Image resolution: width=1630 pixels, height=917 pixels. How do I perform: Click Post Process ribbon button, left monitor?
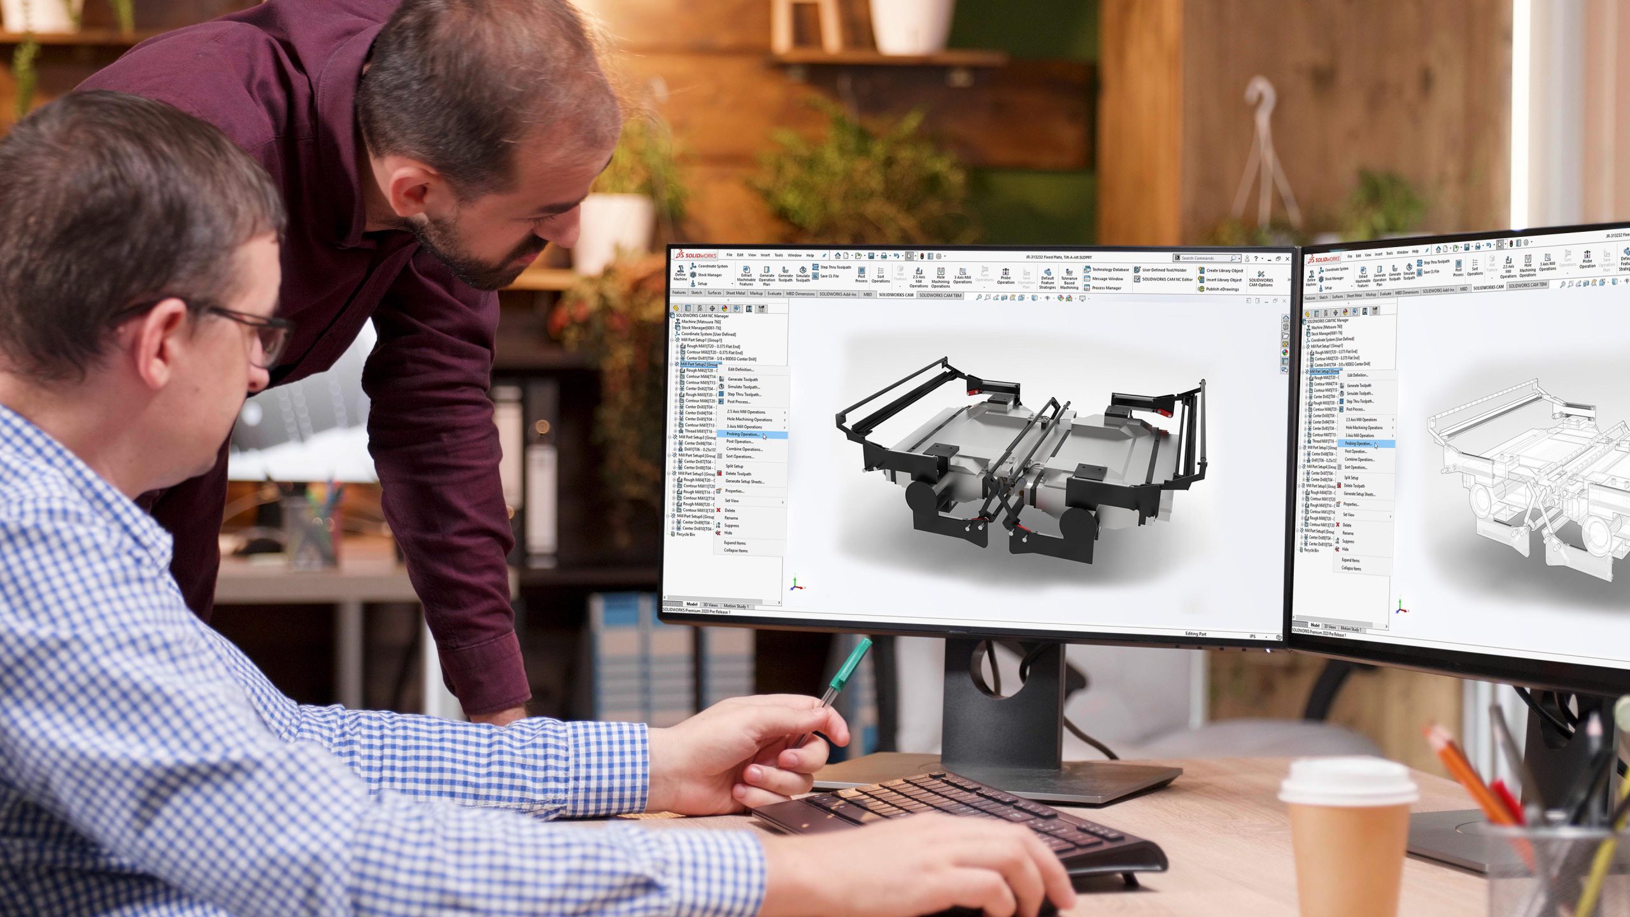(861, 275)
